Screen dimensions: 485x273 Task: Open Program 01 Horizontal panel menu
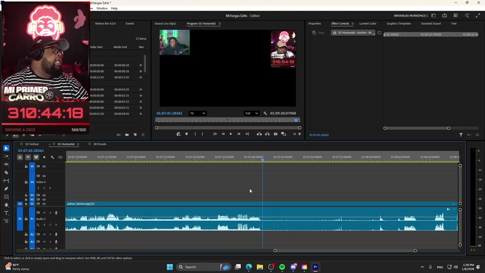tap(219, 24)
